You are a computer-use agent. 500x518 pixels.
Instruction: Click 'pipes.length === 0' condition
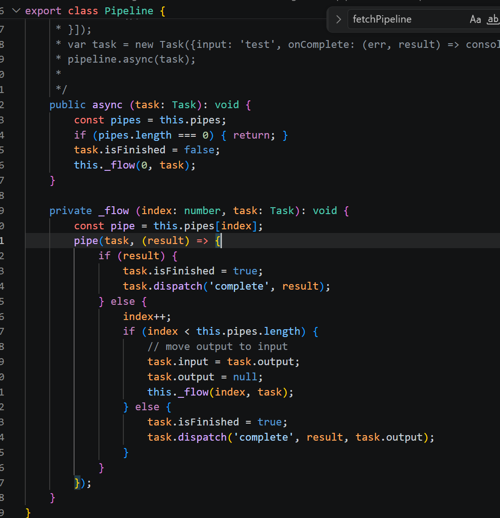pos(153,135)
